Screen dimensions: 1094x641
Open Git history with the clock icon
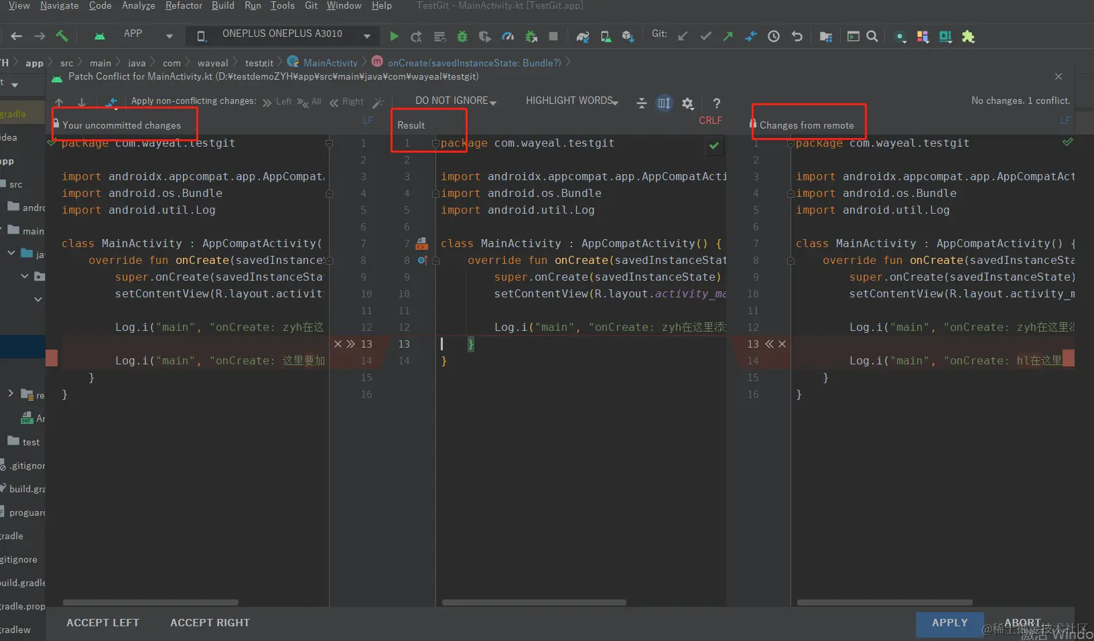pos(773,36)
